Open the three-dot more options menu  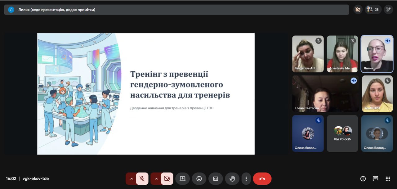pos(246,179)
